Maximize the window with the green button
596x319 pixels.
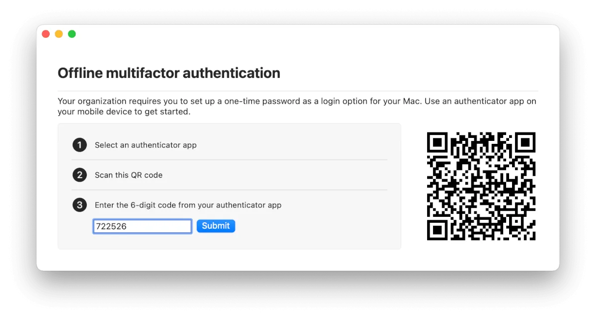click(72, 34)
